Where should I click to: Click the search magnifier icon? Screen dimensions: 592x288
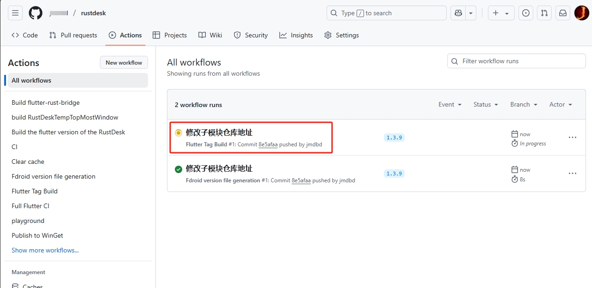coord(334,13)
